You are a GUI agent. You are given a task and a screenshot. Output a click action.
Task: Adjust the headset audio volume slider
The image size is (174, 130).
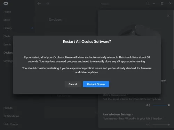coord(161,124)
